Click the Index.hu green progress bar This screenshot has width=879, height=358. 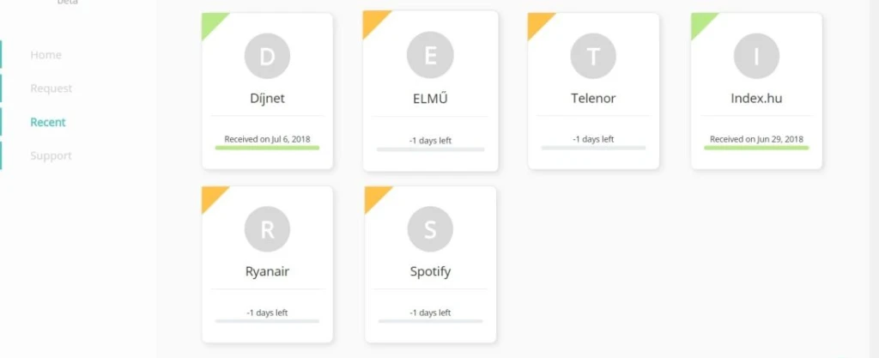(756, 148)
